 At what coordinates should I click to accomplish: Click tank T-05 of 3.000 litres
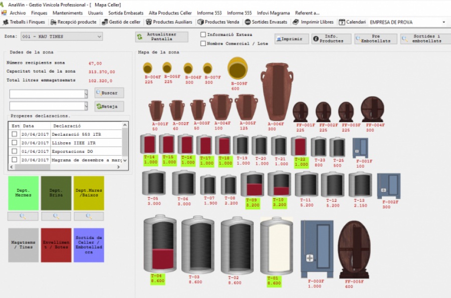[x=154, y=183]
